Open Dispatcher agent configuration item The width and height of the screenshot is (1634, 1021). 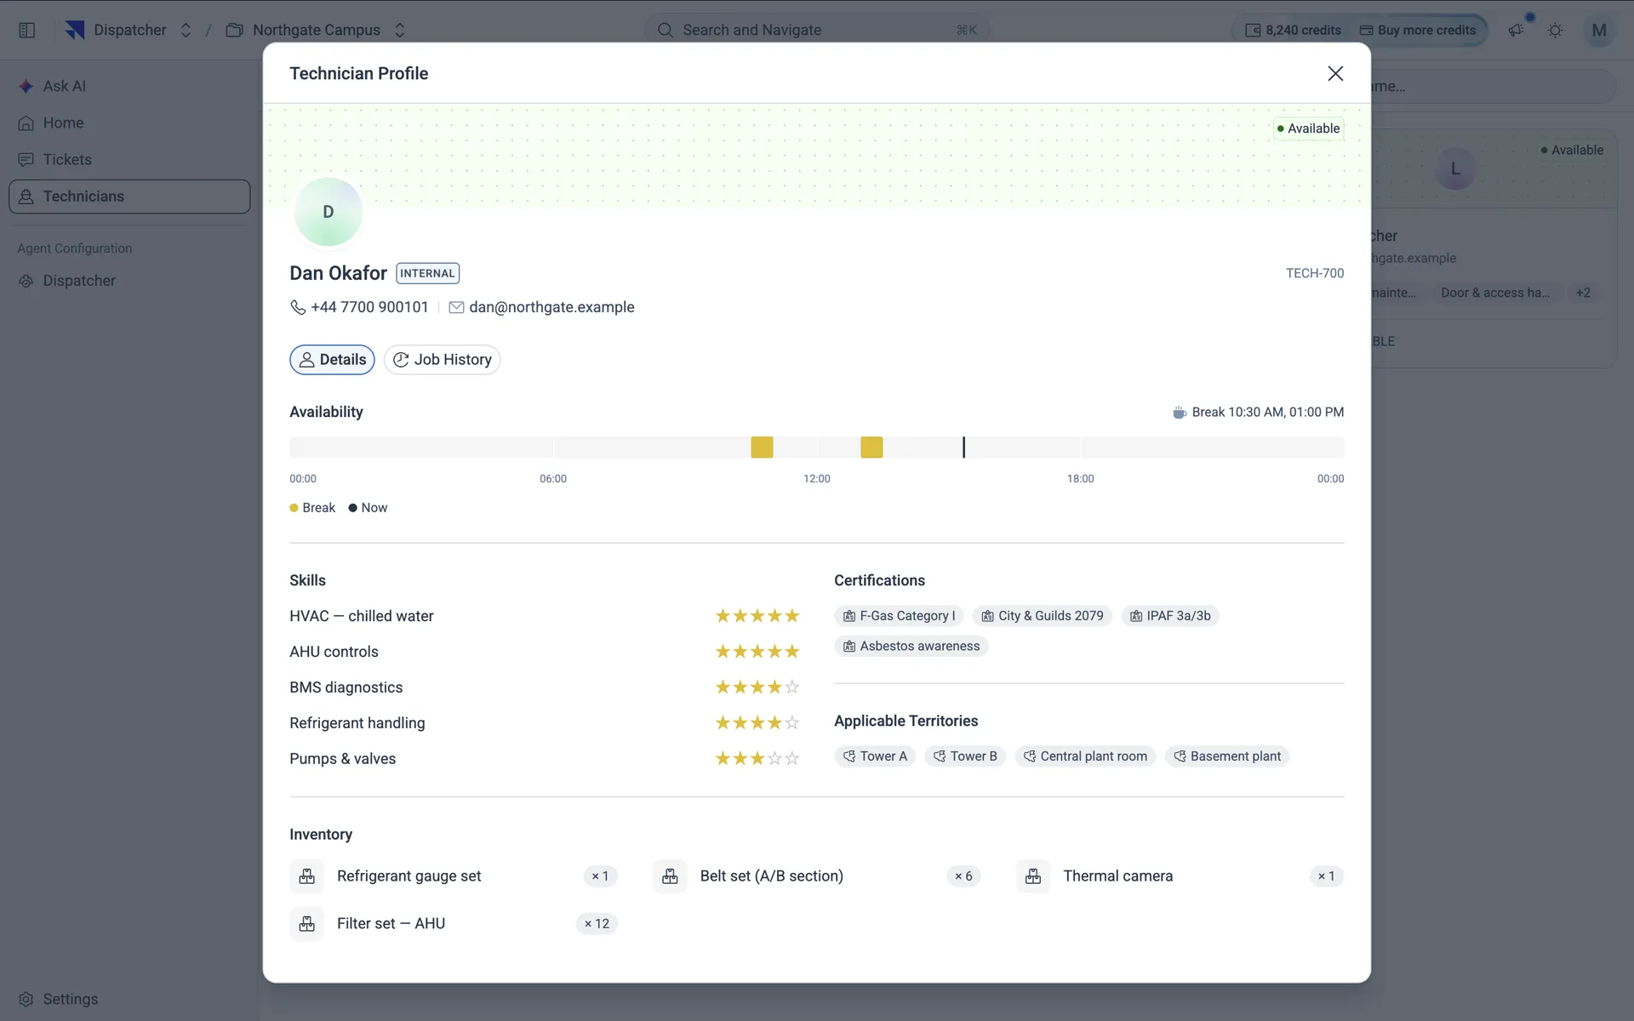pos(129,281)
